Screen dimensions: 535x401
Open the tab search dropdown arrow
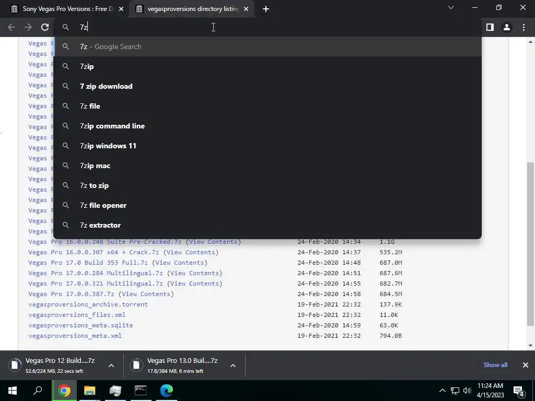coord(451,7)
